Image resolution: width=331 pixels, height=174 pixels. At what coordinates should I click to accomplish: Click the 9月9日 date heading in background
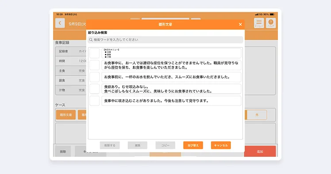(x=77, y=24)
